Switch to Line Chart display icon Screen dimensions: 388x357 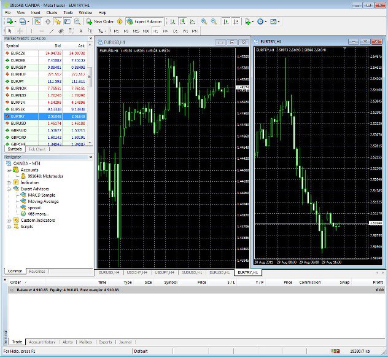tap(193, 22)
